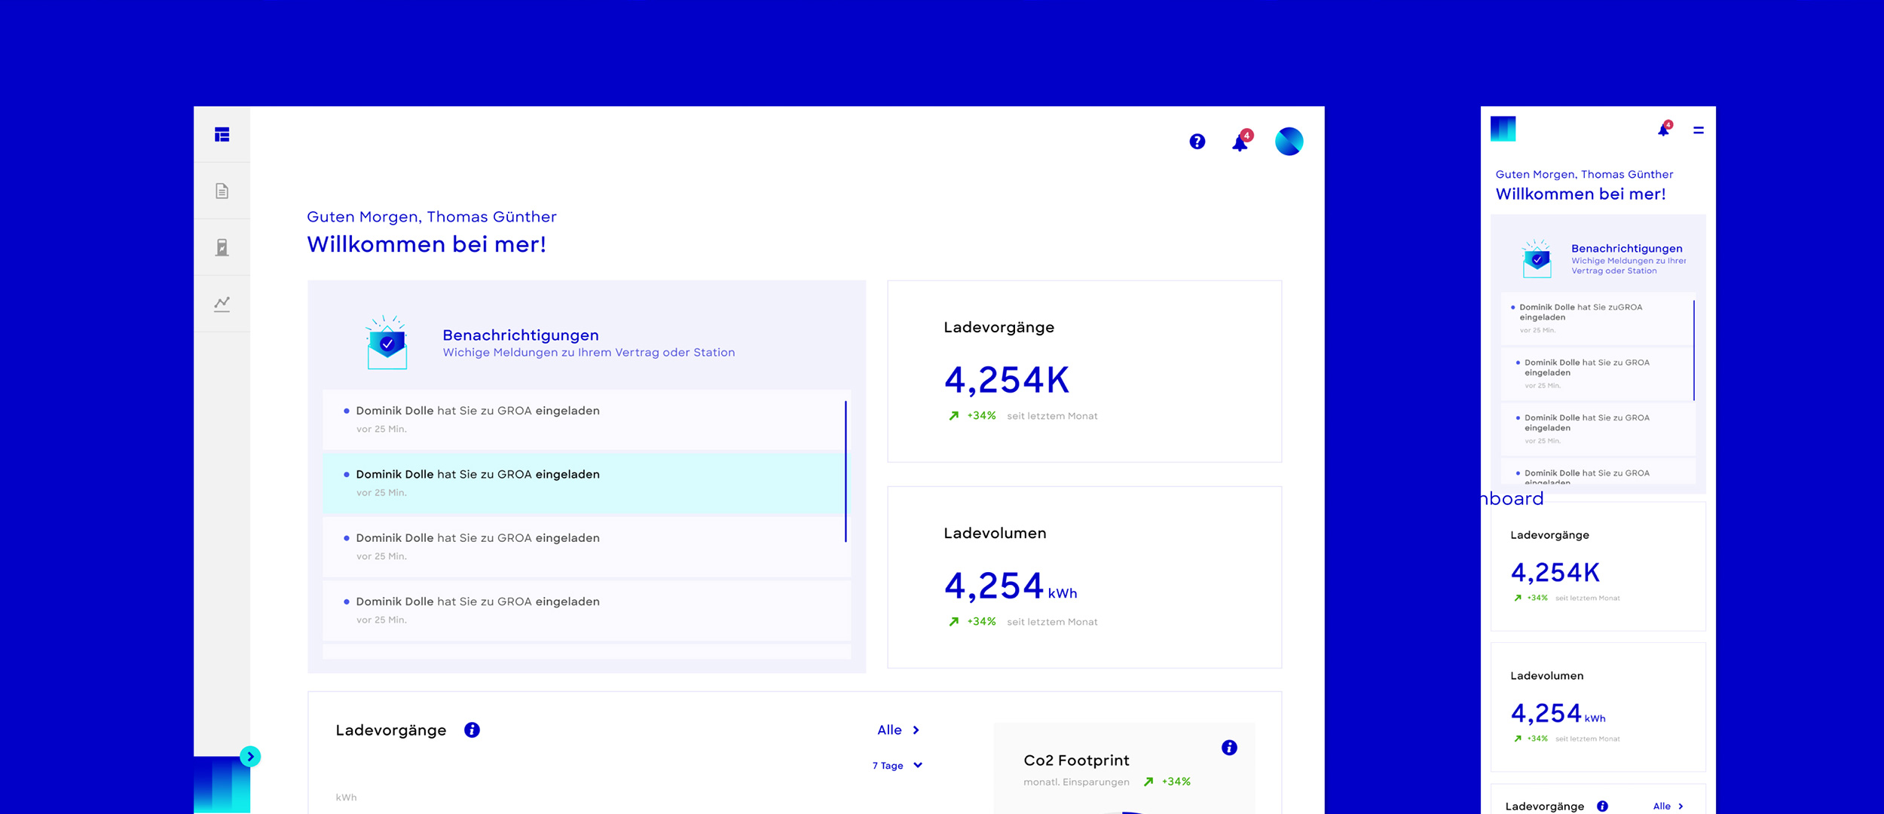Open desktop notifications bell with badge
The image size is (1884, 814).
coord(1240,142)
